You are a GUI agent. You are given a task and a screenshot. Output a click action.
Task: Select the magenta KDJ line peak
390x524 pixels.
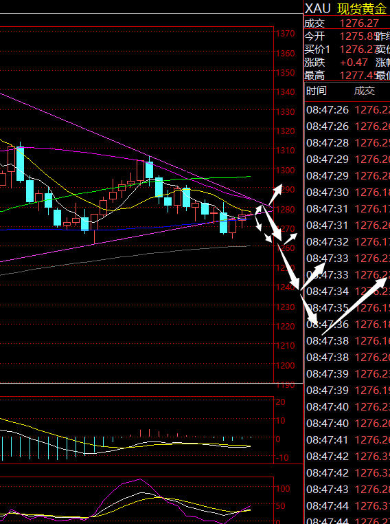(140, 479)
